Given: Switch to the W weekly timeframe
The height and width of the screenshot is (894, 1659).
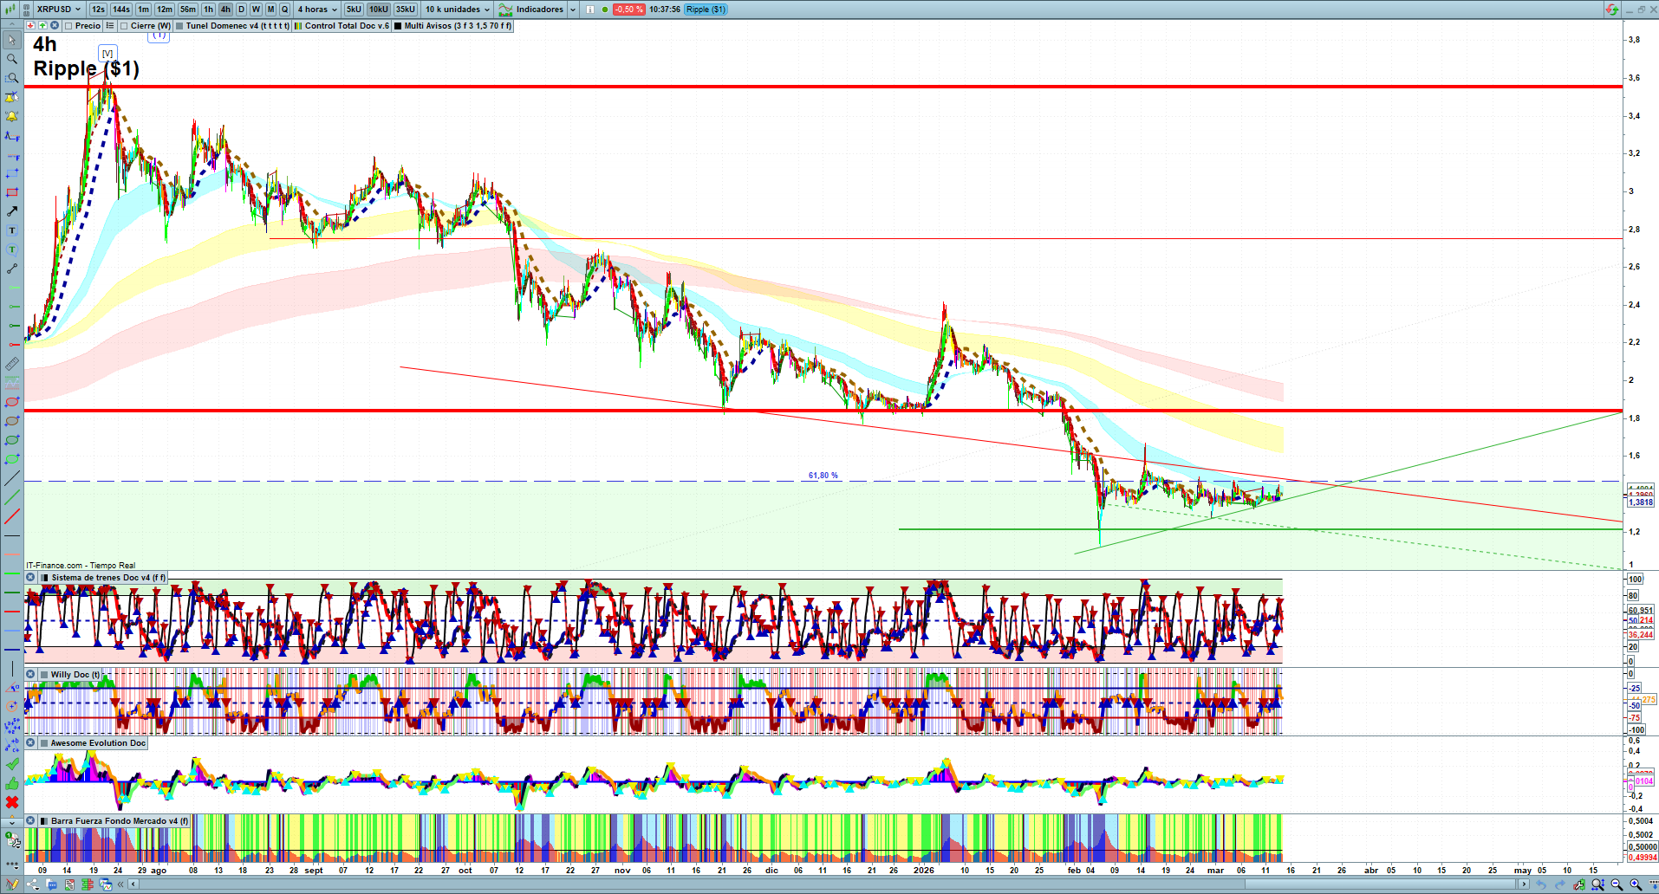Looking at the screenshot, I should click(256, 10).
